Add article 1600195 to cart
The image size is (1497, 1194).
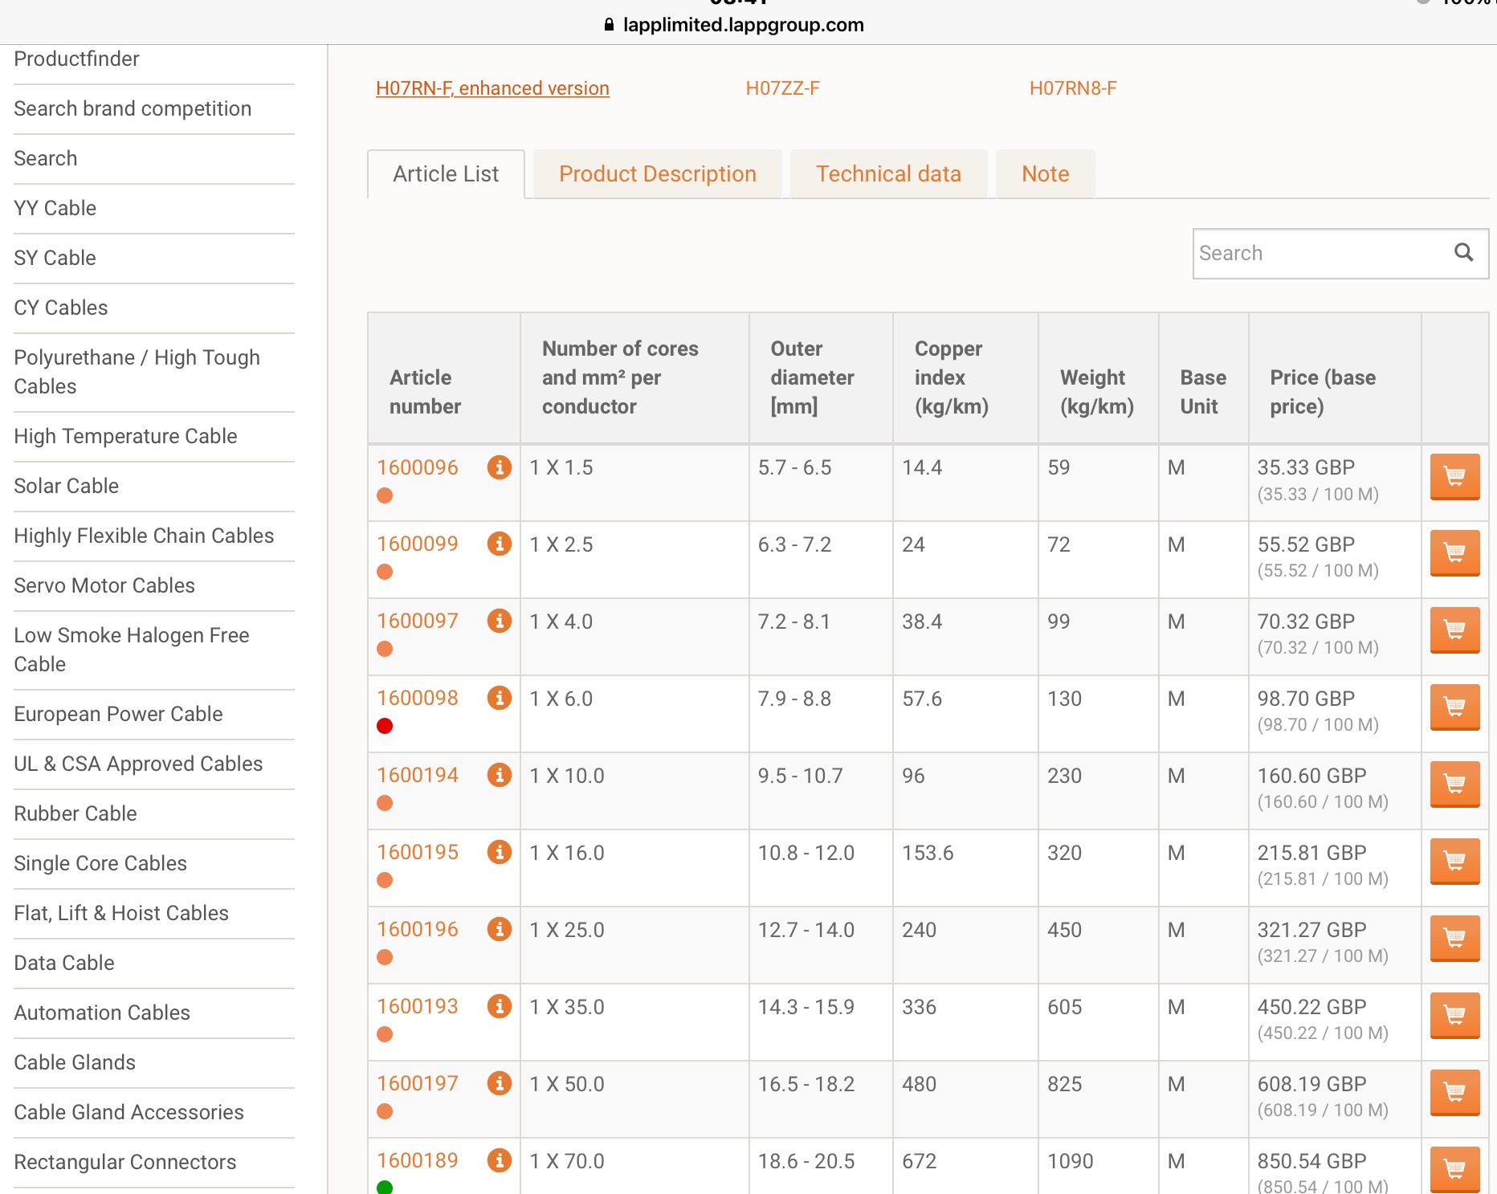click(x=1454, y=861)
